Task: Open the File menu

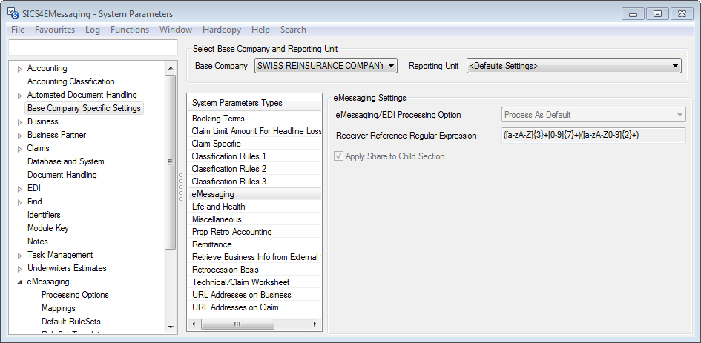Action: 18,30
